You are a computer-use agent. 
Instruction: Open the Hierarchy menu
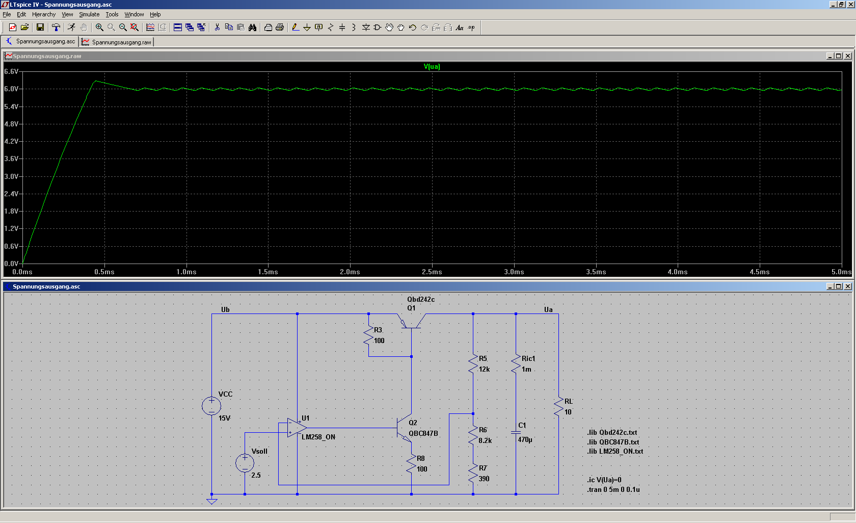(44, 14)
